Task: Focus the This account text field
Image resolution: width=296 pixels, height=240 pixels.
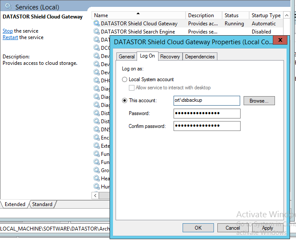Action: tap(207, 100)
